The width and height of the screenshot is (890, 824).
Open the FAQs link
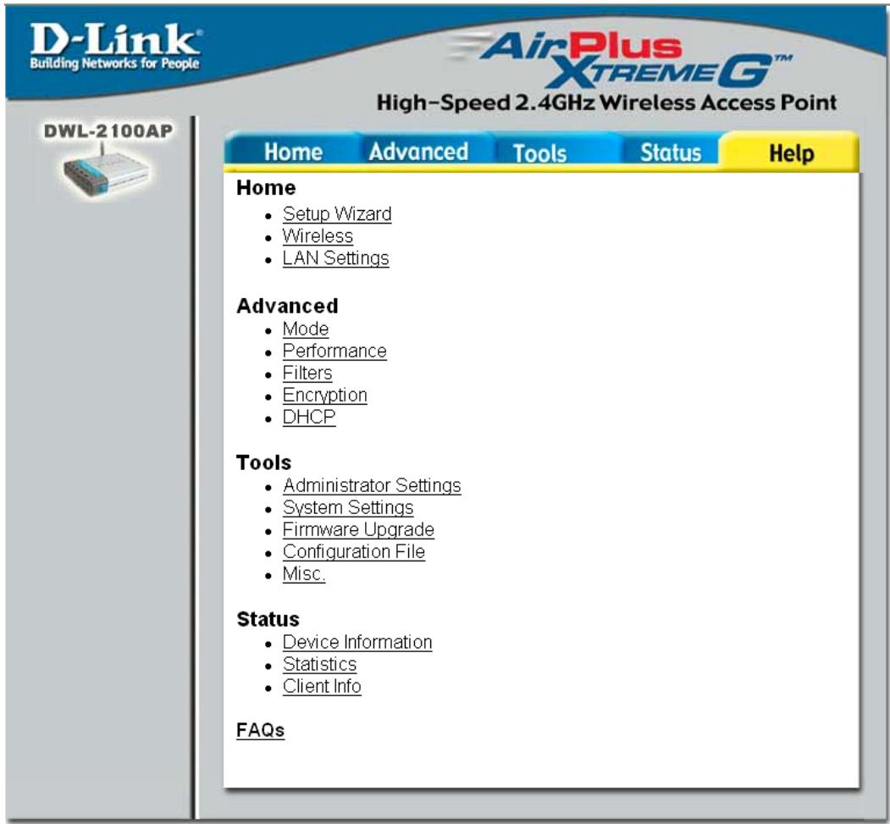click(x=261, y=730)
